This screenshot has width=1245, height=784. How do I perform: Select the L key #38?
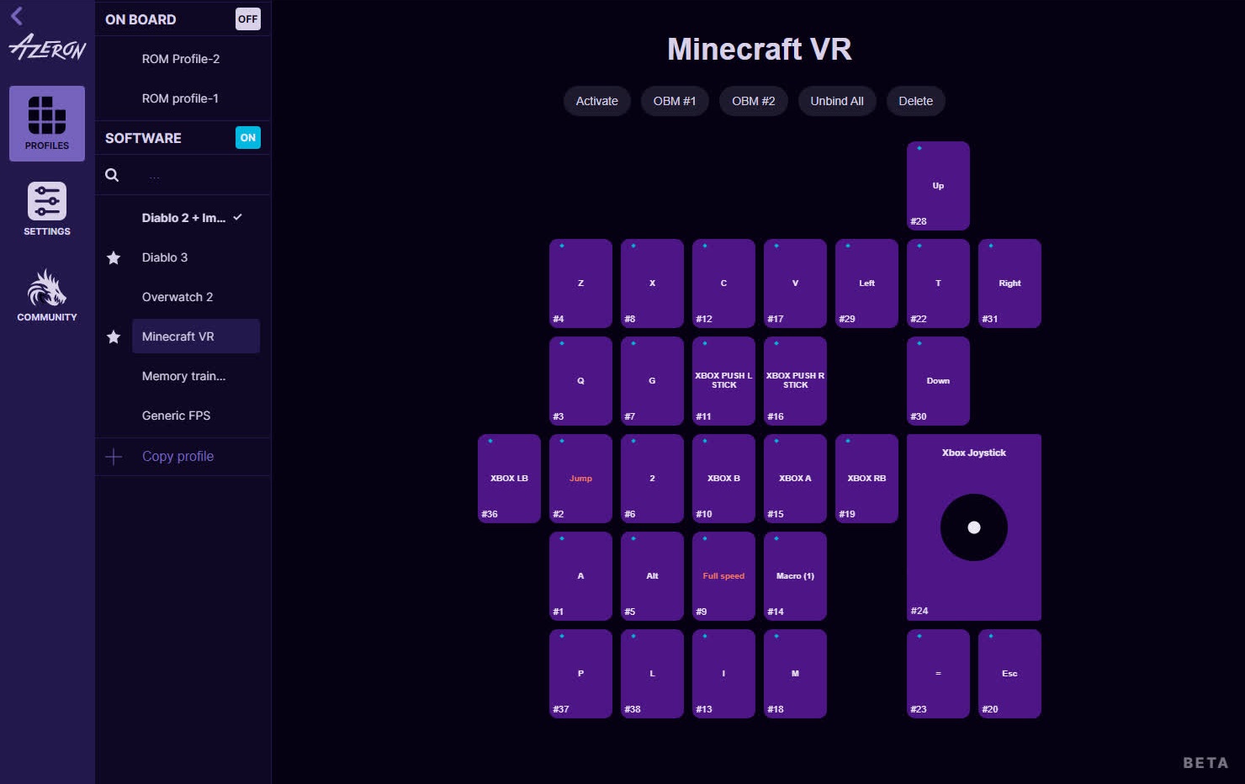[653, 674]
